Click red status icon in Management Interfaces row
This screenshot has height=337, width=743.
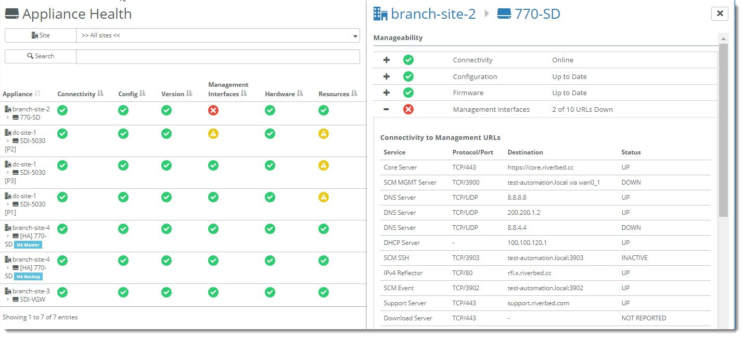[x=408, y=109]
